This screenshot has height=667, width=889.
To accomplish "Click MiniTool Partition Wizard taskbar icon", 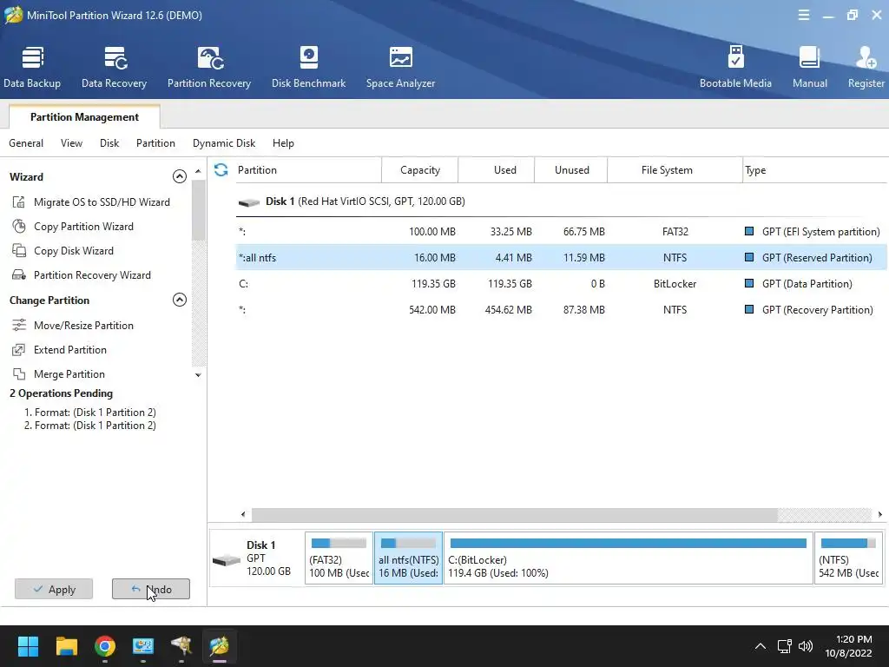I will pos(219,646).
